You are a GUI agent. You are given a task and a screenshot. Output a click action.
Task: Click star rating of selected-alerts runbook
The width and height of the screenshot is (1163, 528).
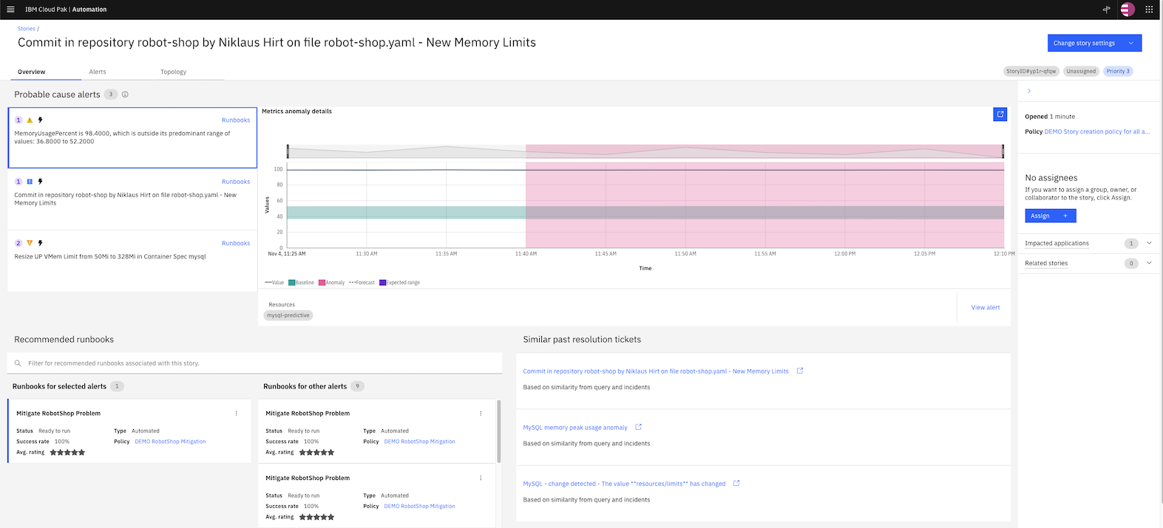pyautogui.click(x=67, y=453)
